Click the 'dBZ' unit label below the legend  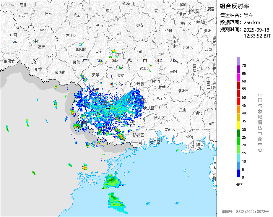(239, 185)
